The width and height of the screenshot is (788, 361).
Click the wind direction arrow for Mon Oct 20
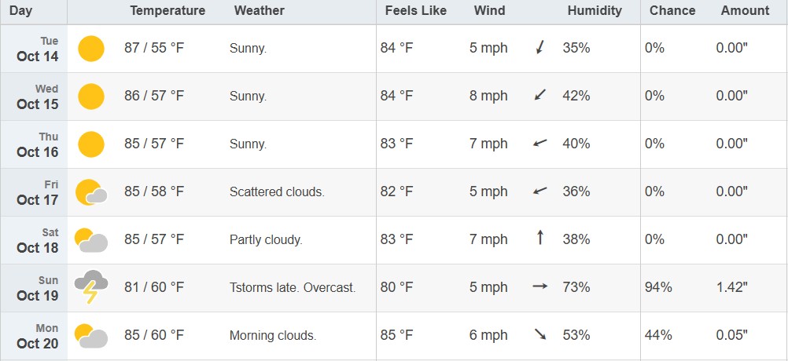(540, 334)
